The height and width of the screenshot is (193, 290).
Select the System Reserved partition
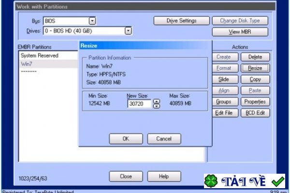pyautogui.click(x=48, y=55)
